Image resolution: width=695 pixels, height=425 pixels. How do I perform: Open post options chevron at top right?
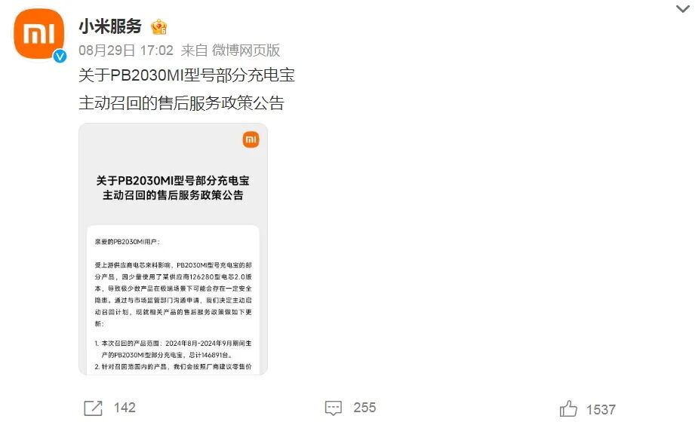coord(683,9)
